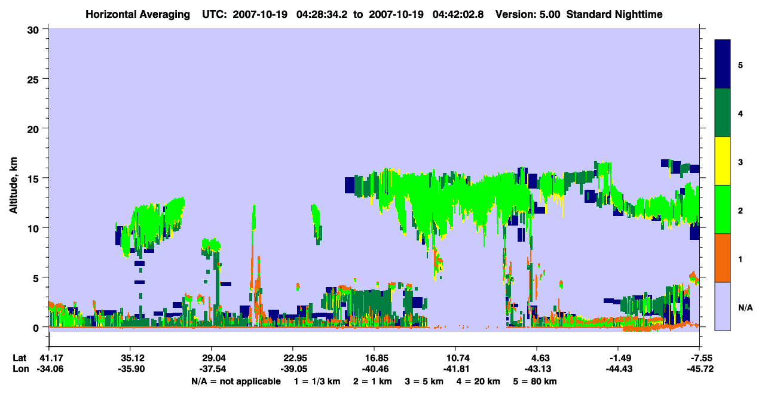Click the dark blue colorbar segment labeled 5
Screen dimensions: 777x398
723,64
